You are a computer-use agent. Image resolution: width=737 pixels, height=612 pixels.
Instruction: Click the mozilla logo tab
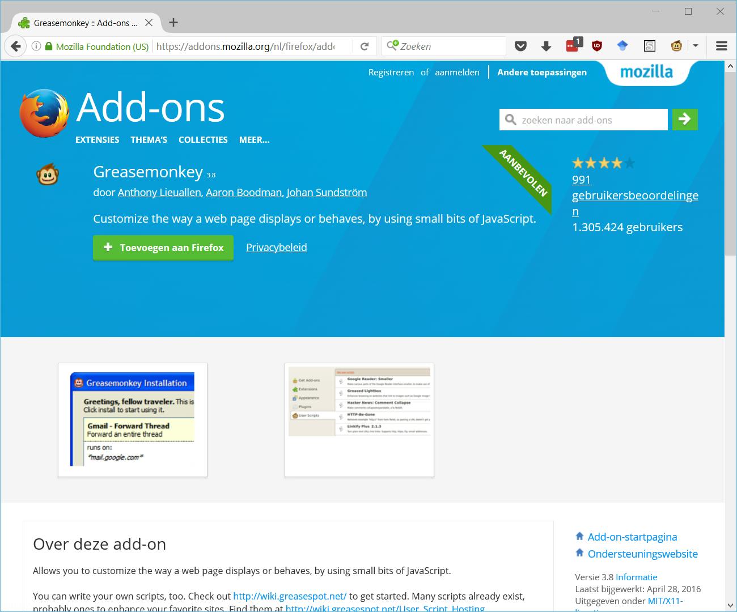click(647, 72)
